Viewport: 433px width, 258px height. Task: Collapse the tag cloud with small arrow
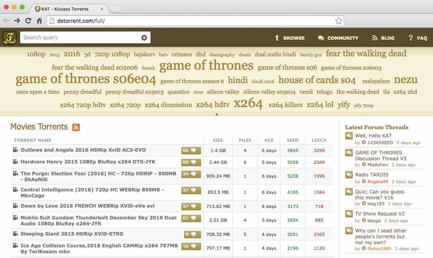point(216,114)
